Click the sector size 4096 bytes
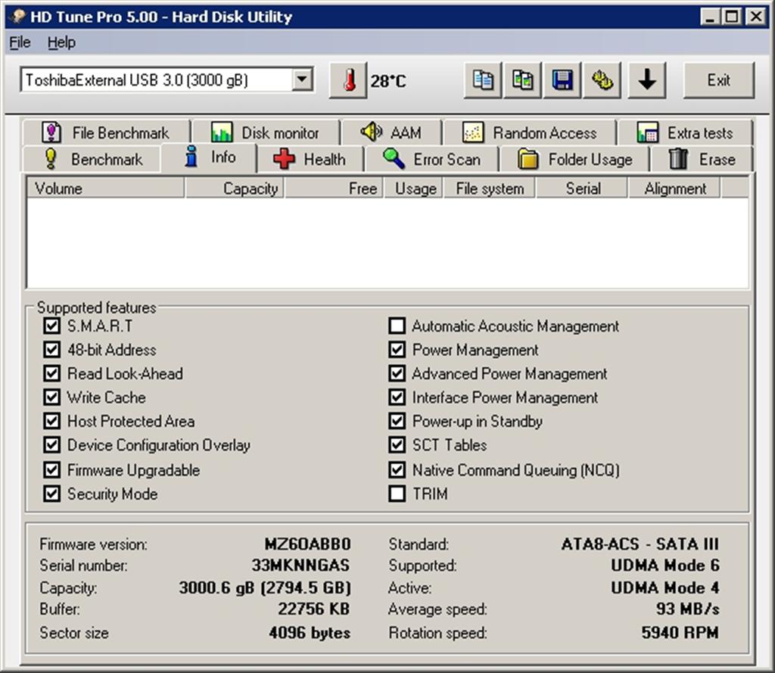Image resolution: width=775 pixels, height=673 pixels. pyautogui.click(x=310, y=632)
